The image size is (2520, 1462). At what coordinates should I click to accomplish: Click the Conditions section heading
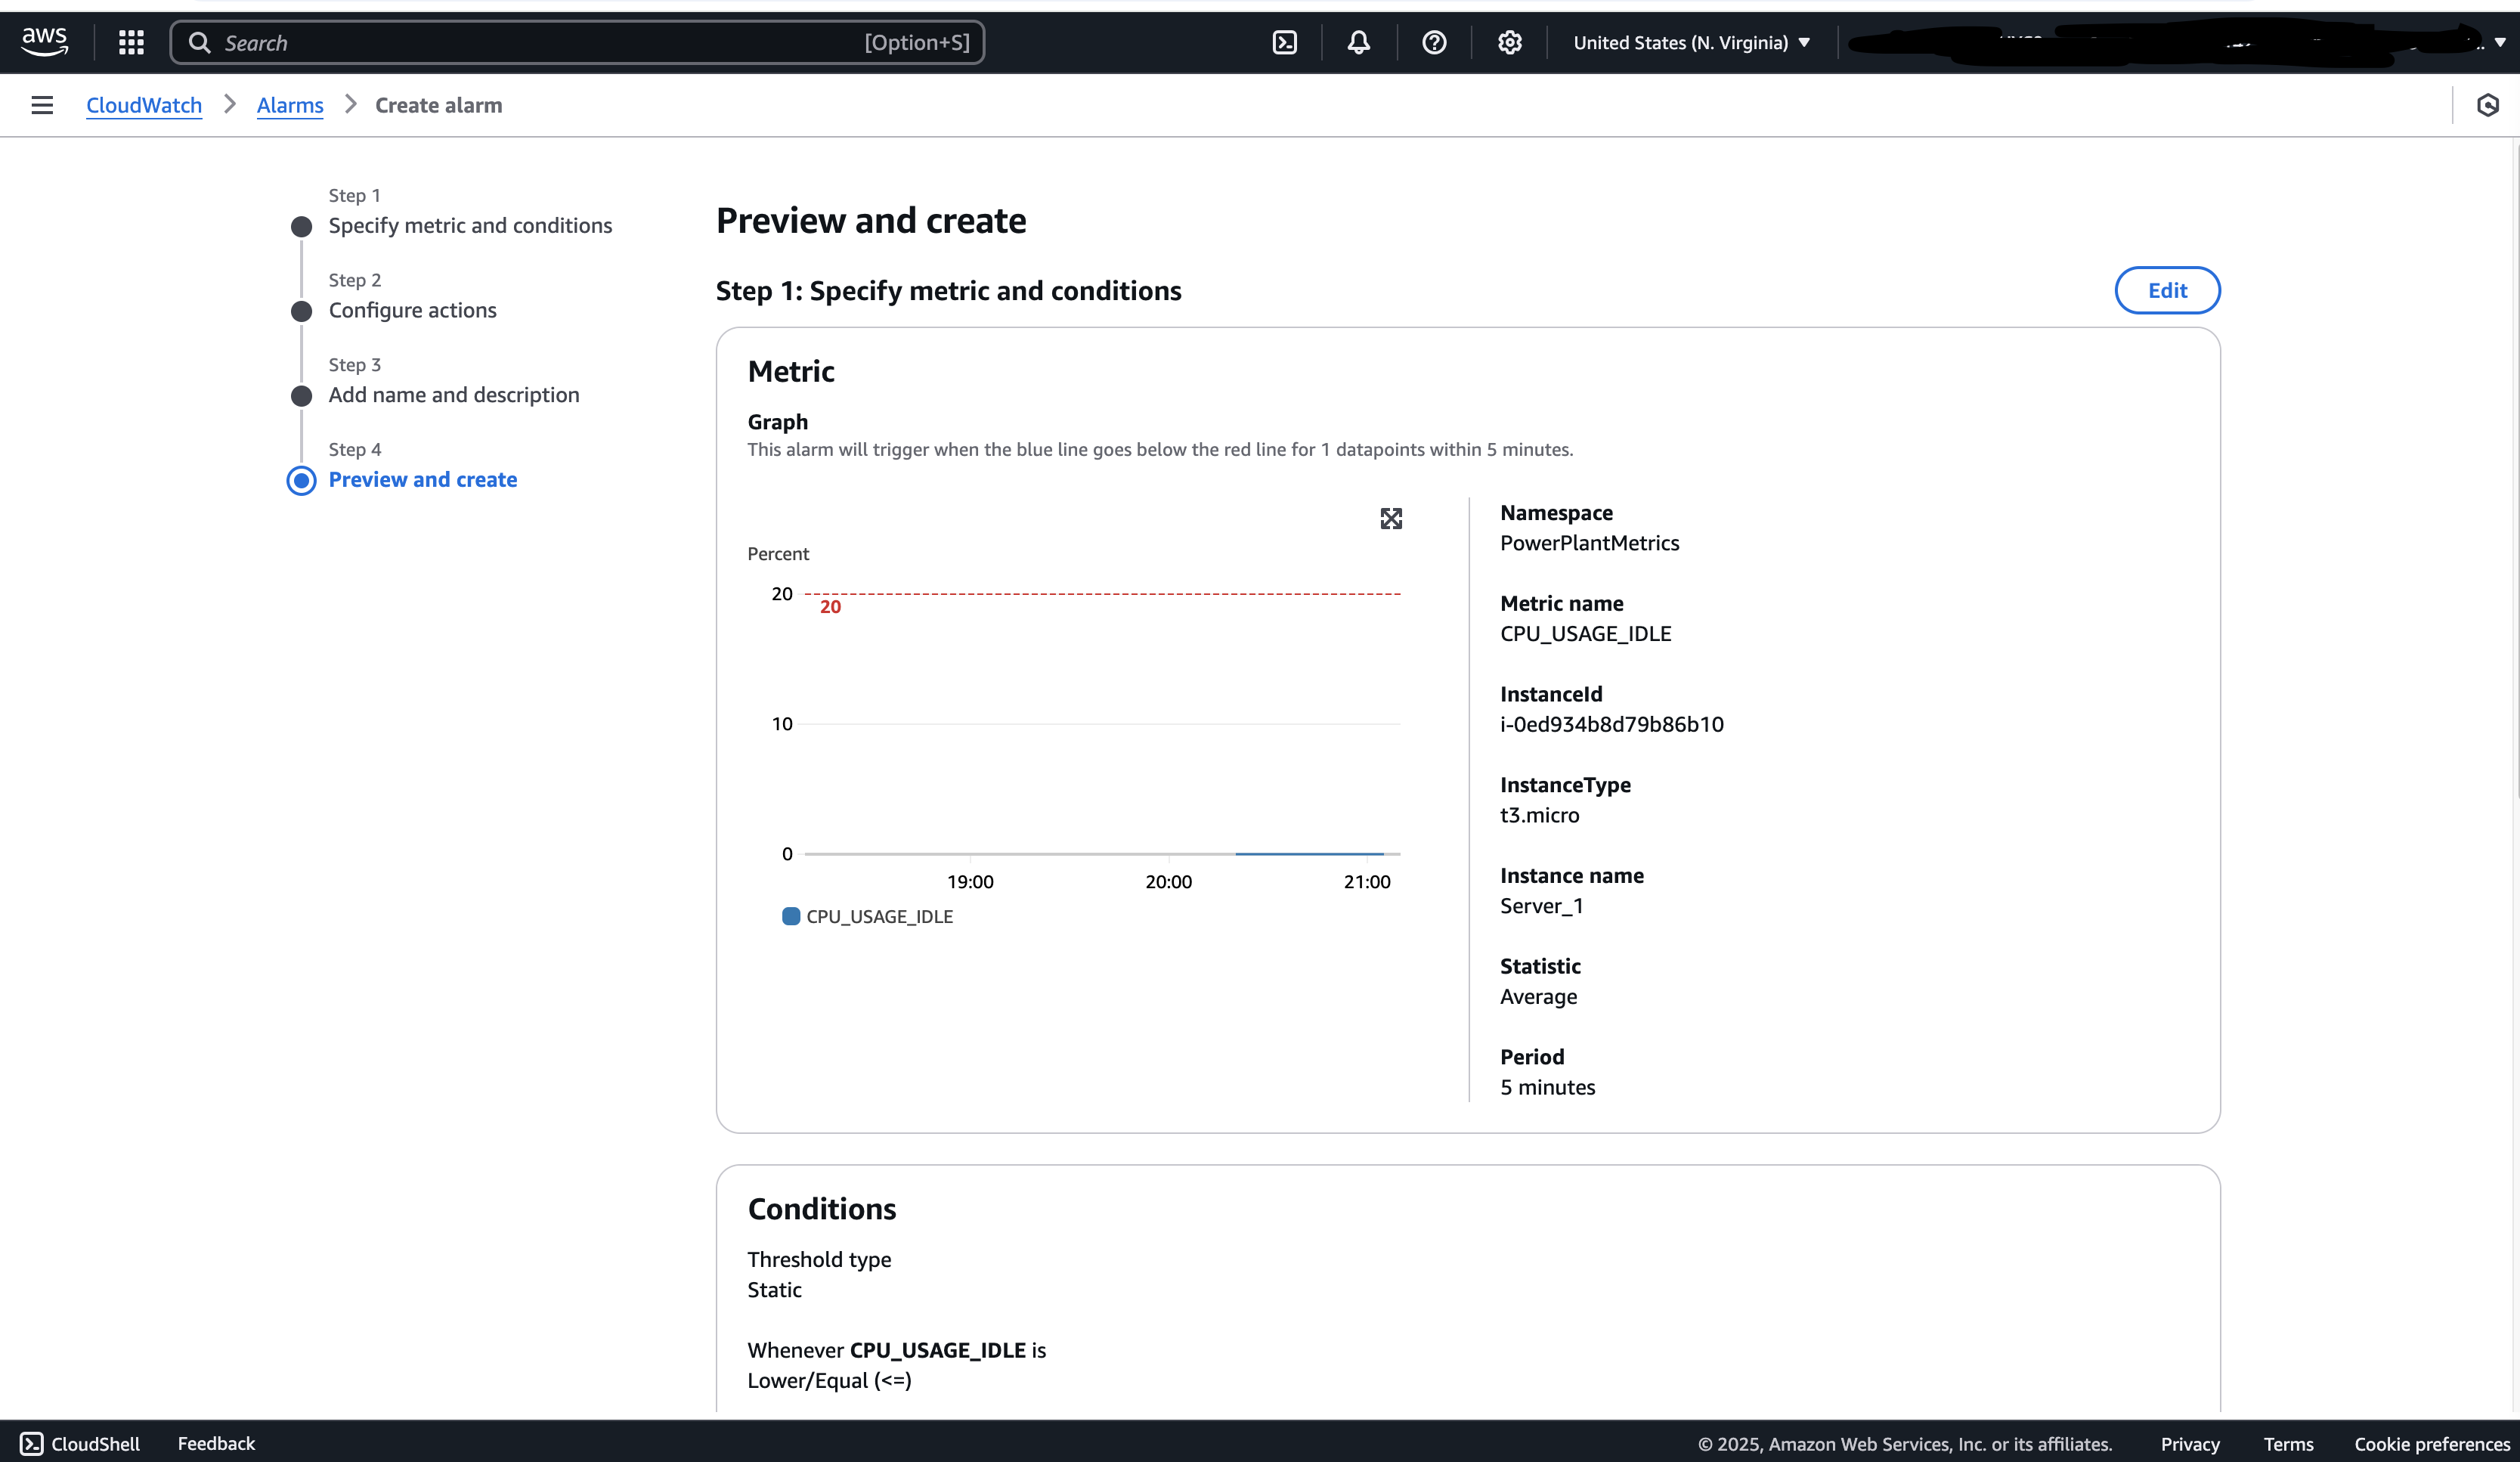click(822, 1209)
